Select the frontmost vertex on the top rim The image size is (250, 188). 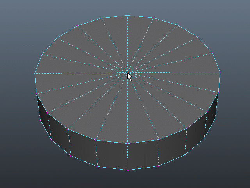(128, 144)
